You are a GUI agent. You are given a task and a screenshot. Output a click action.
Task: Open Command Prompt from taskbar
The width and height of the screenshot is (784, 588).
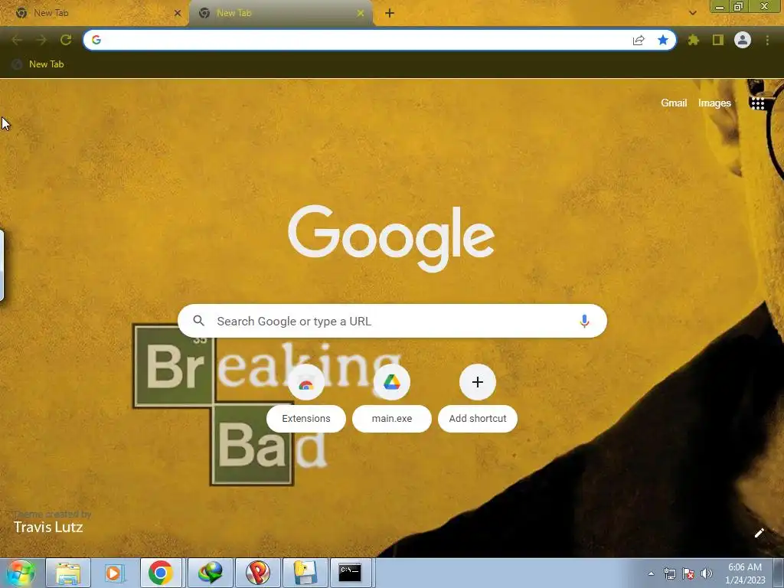pyautogui.click(x=350, y=573)
